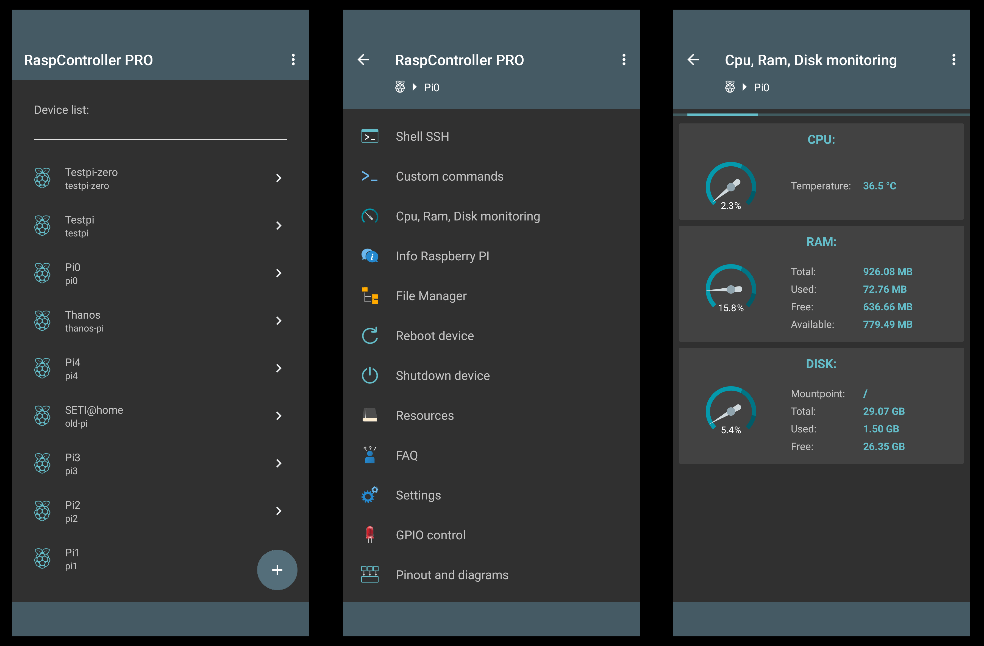This screenshot has height=646, width=984.
Task: Click the Reboot device circular arrow icon
Action: coord(370,336)
